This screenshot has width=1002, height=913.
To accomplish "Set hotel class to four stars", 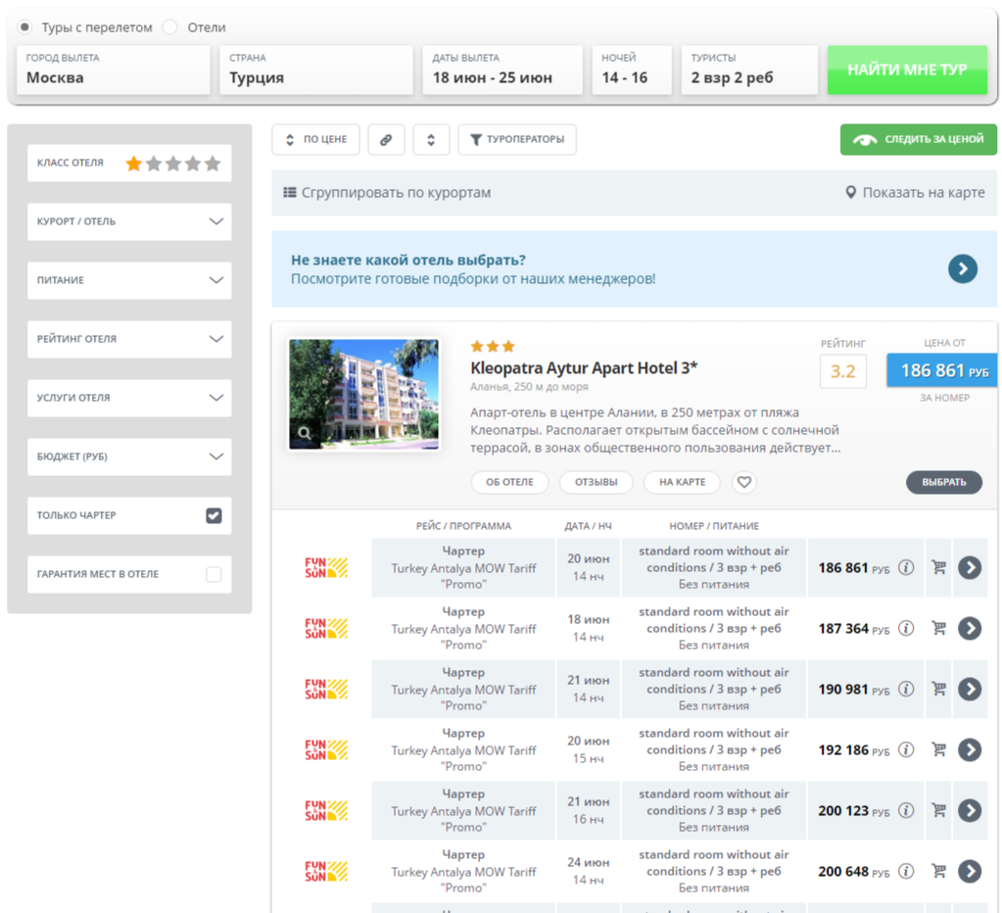I will (x=193, y=164).
